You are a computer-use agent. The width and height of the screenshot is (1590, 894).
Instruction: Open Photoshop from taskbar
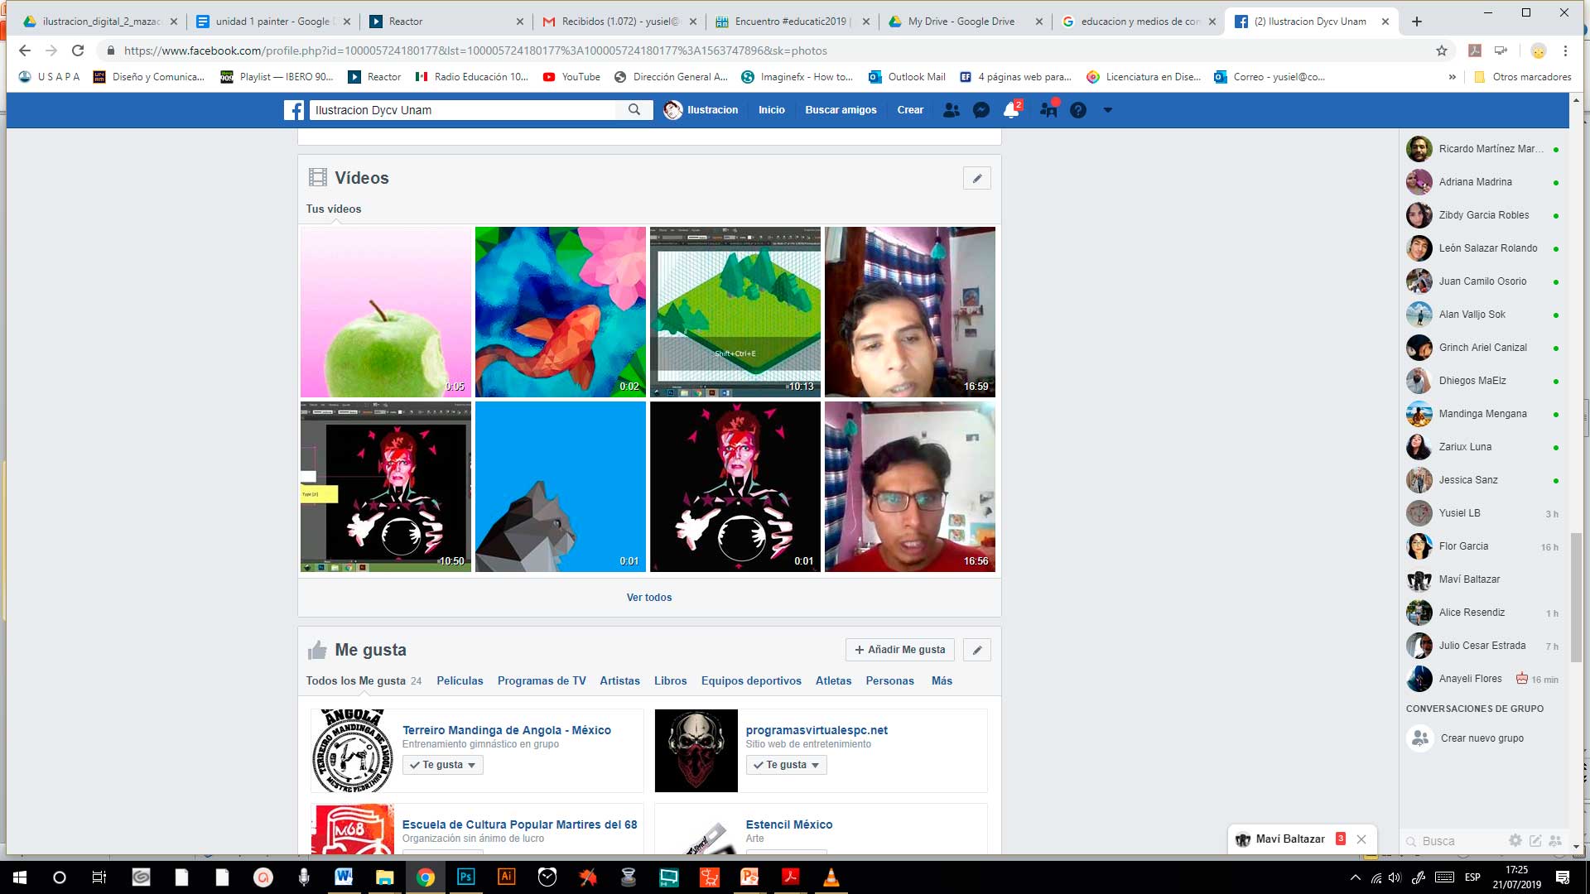click(x=466, y=877)
